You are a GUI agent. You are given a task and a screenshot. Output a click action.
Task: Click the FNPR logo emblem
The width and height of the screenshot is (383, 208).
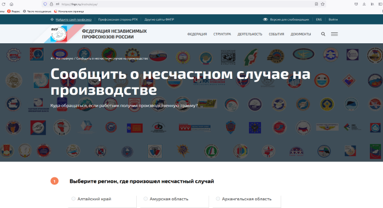click(59, 34)
